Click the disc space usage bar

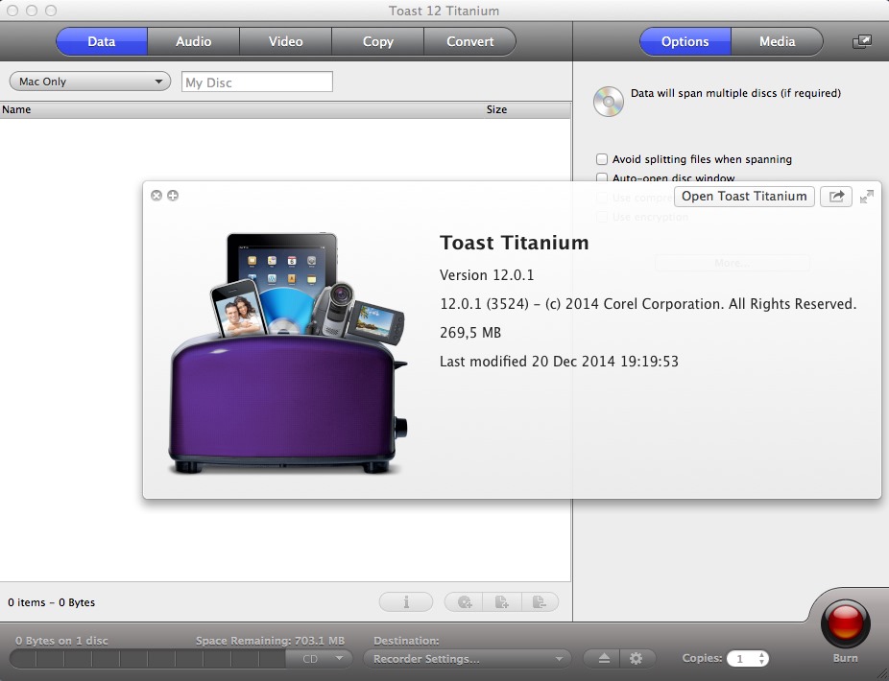148,659
